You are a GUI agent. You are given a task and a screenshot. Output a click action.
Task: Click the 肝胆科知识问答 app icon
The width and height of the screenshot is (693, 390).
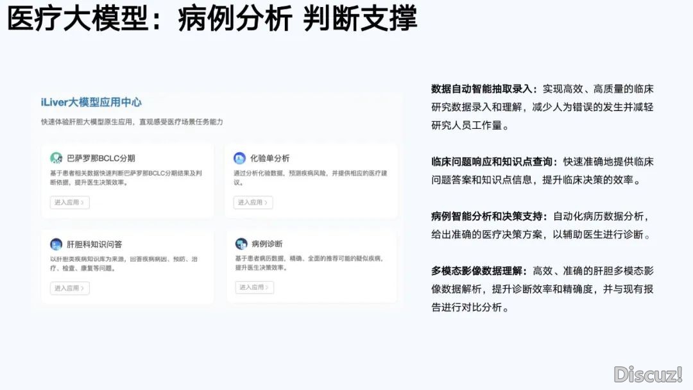pos(56,244)
